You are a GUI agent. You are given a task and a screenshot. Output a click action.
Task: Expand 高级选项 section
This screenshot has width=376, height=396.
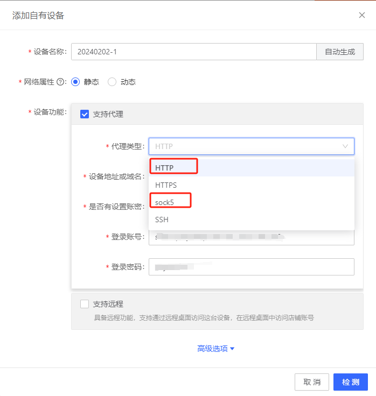tap(212, 349)
